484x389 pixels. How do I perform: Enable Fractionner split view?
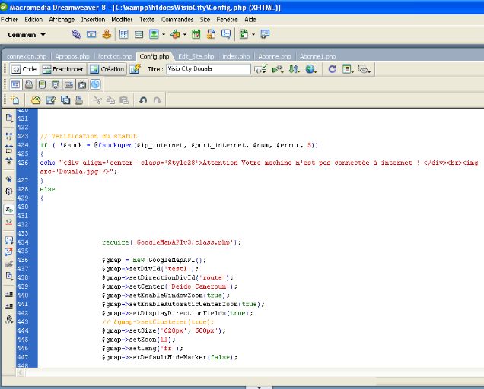coord(62,68)
